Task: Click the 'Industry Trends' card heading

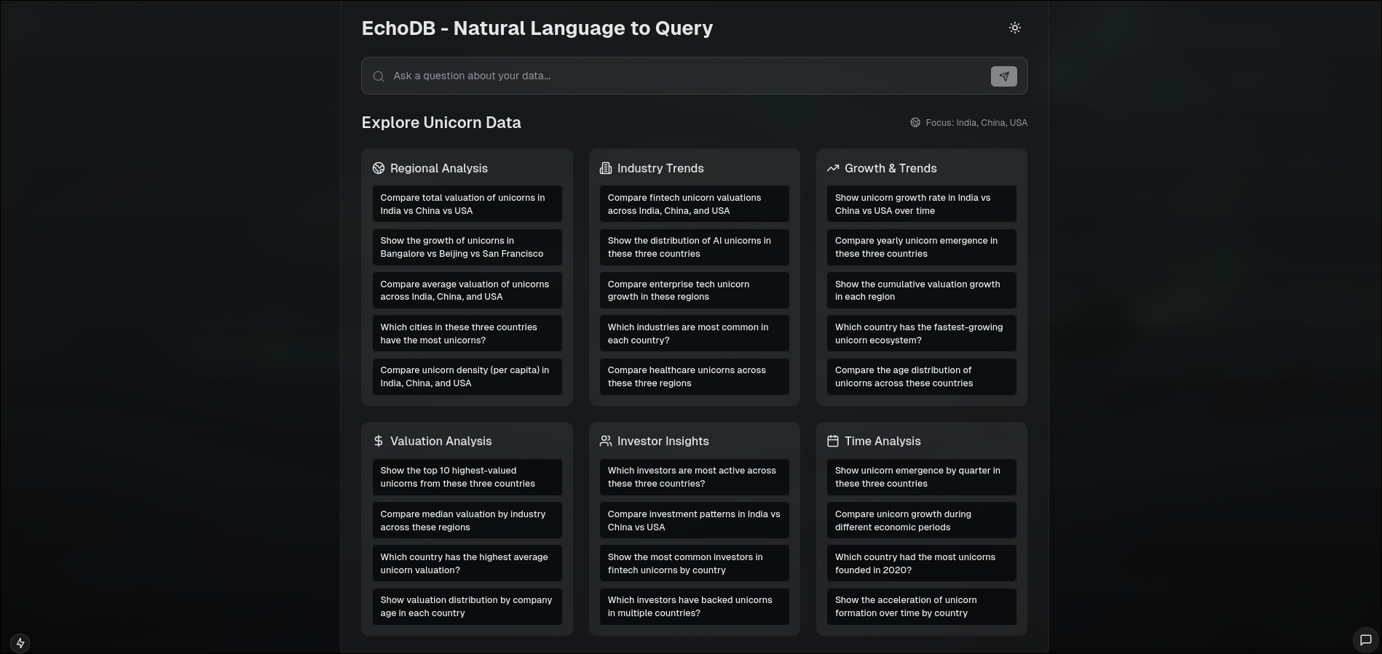Action: point(660,168)
